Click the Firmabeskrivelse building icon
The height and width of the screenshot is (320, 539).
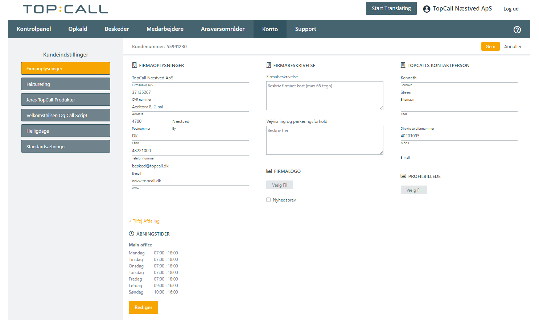point(268,65)
